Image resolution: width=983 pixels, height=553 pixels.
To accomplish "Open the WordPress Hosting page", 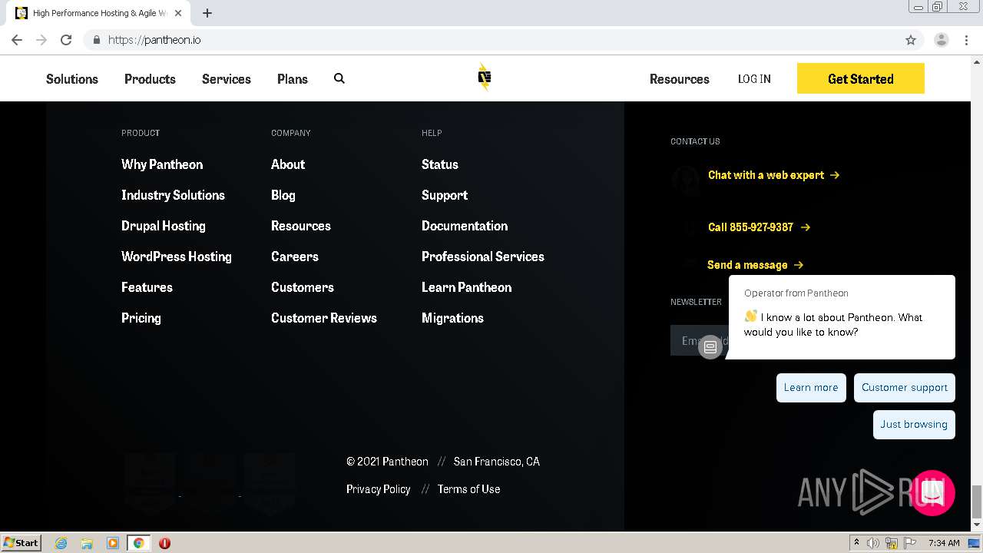I will tap(177, 257).
